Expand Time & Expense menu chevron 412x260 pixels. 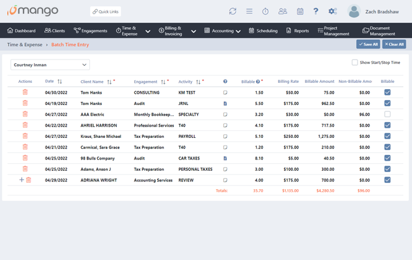148,31
